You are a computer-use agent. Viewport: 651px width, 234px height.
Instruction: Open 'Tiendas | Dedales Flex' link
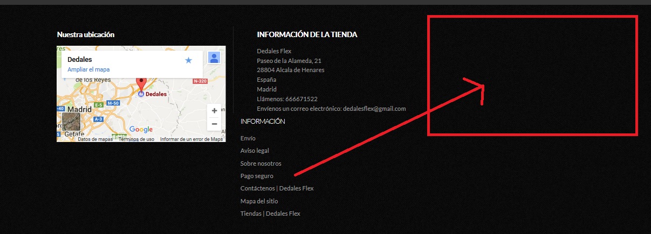[x=270, y=214]
